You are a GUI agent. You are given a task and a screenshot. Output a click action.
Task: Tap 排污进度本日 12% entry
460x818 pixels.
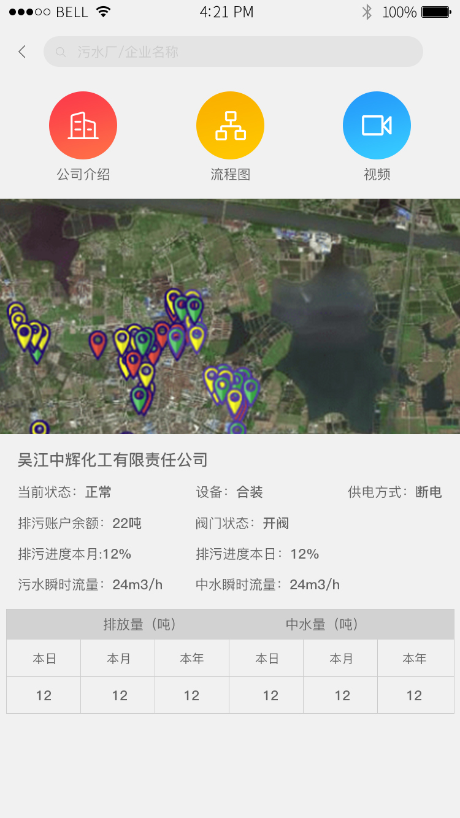click(258, 554)
